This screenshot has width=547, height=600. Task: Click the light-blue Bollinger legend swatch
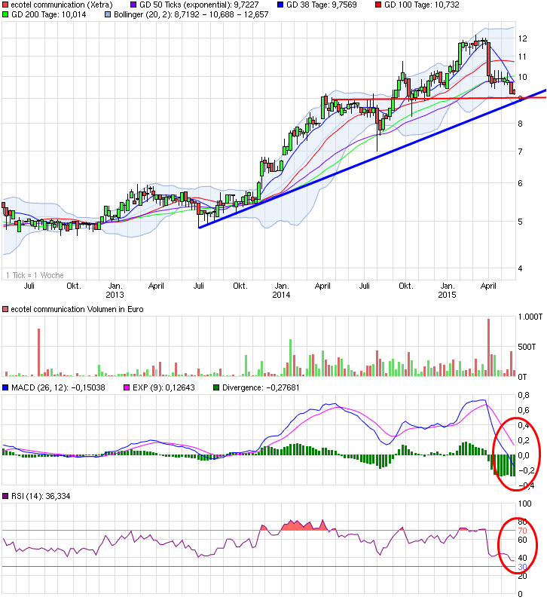[x=108, y=14]
